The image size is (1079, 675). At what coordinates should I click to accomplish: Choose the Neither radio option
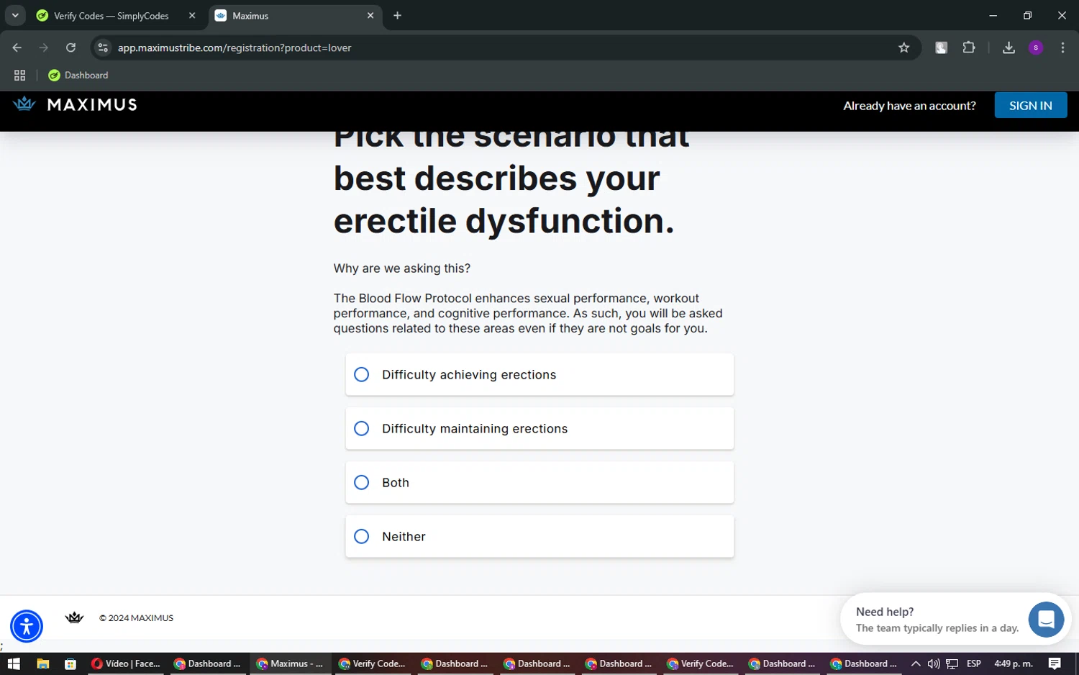pyautogui.click(x=362, y=537)
